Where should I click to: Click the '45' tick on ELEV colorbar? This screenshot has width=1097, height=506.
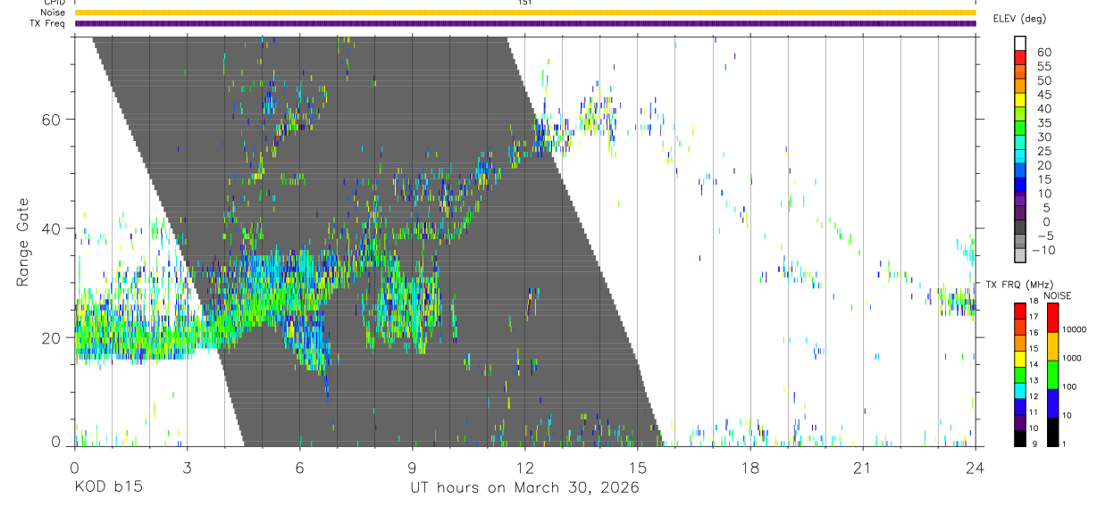point(1043,95)
